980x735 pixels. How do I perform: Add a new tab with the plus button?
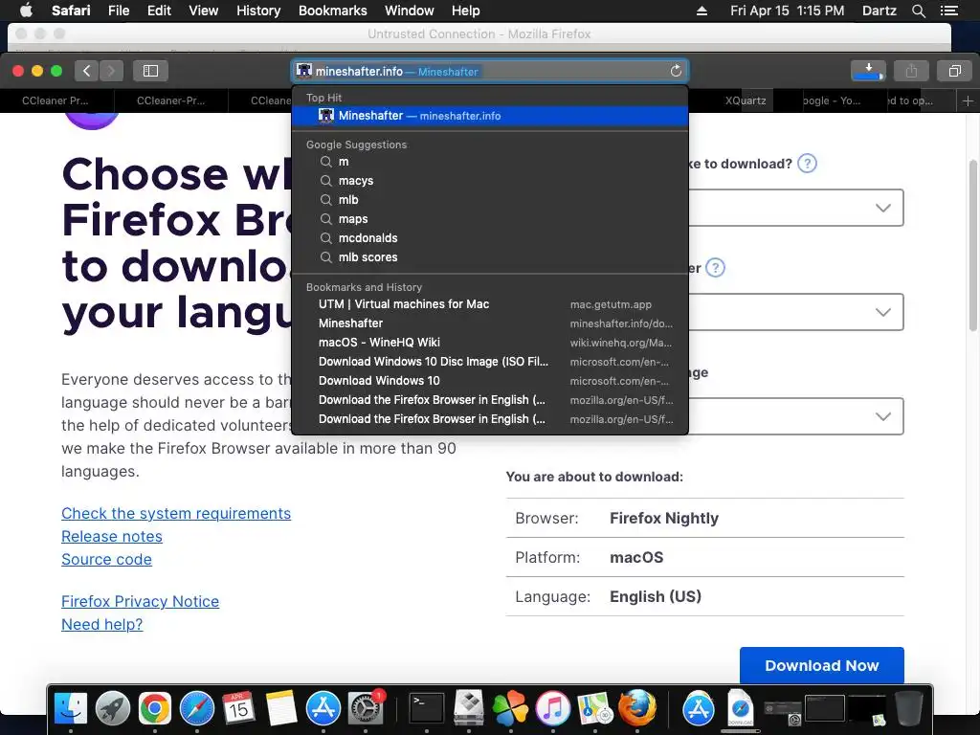tap(968, 100)
